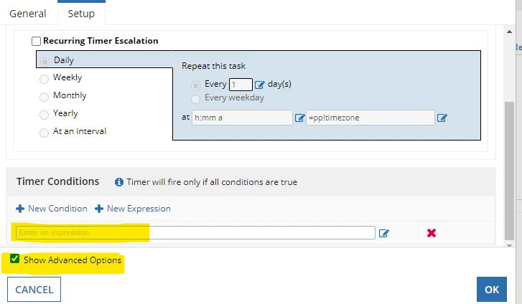Open expression editor beside the days field
This screenshot has height=304, width=522.
click(260, 85)
